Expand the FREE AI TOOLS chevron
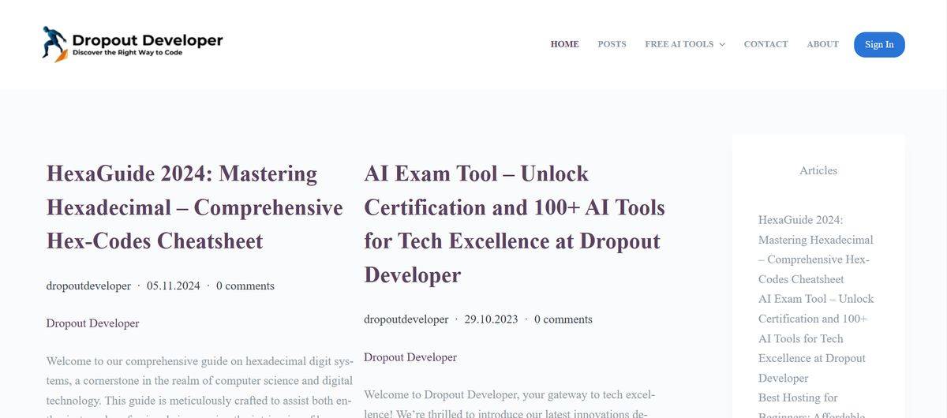This screenshot has width=947, height=418. pos(721,45)
